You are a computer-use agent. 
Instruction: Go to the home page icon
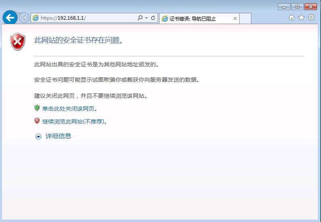(292, 18)
